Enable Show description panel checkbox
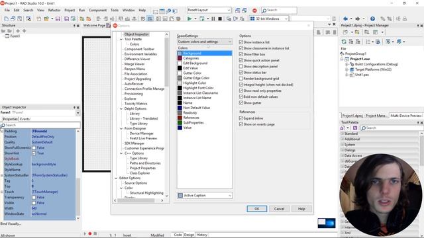424x238 pixels. point(241,66)
